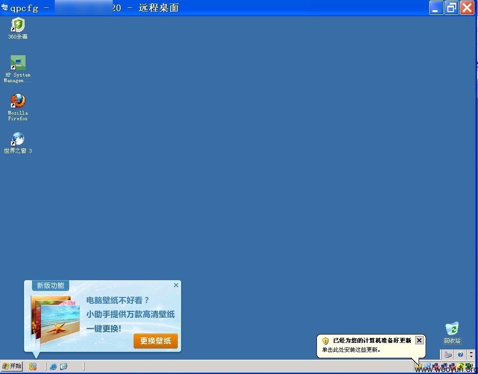This screenshot has height=374, width=478.
Task: Select the 新版功能 tab label
Action: click(x=51, y=286)
